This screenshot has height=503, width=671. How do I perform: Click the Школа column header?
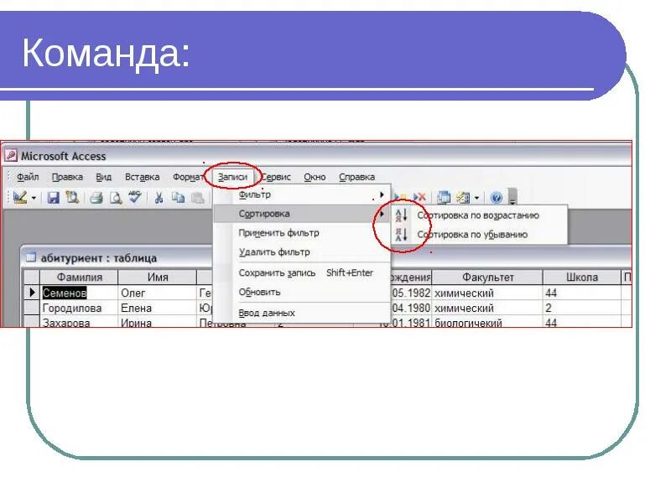[x=582, y=277]
